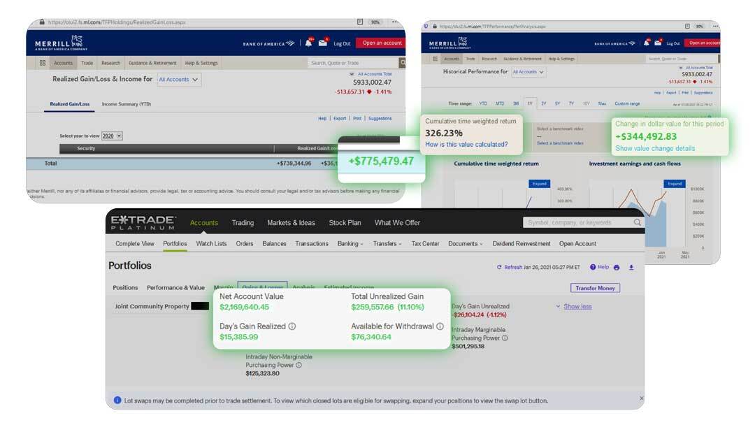Open All Accounts dropdown for Realized Gain/Loss
Image resolution: width=755 pixels, height=425 pixels.
point(179,80)
